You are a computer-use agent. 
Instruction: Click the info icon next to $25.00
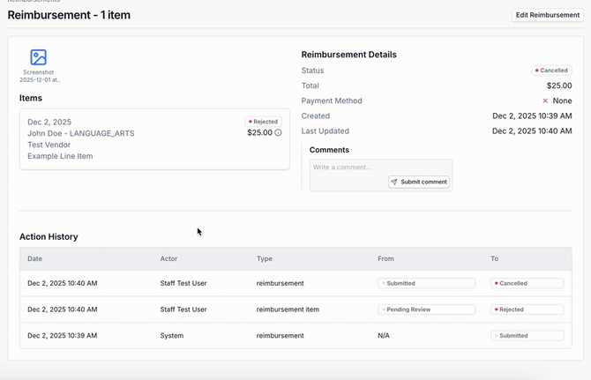[x=278, y=133]
